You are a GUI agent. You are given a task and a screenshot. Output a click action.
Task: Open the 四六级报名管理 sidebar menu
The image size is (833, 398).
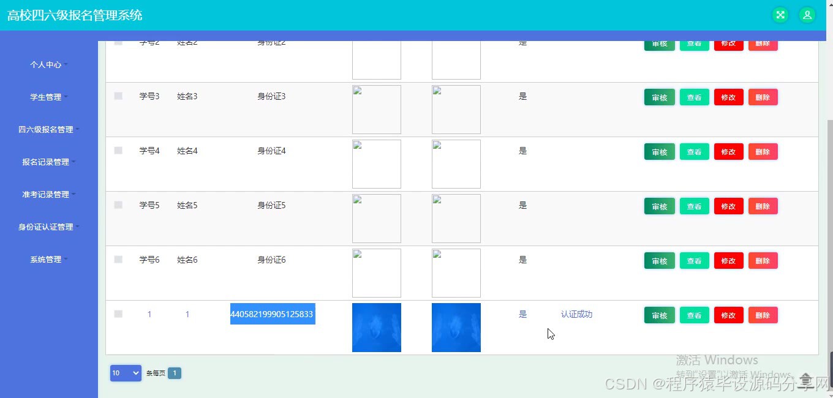[x=49, y=129]
